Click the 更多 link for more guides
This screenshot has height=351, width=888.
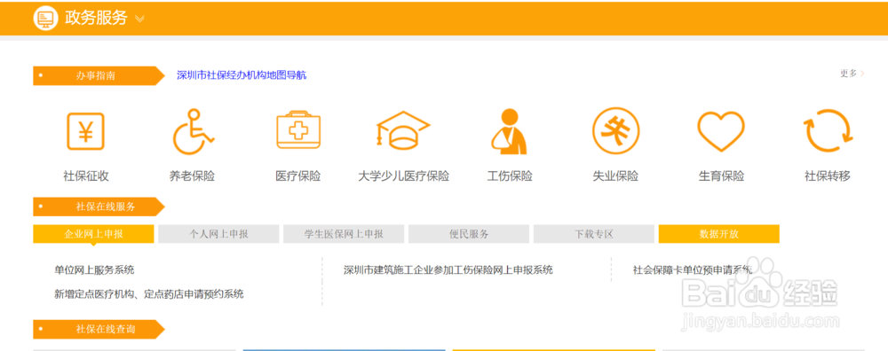(x=852, y=74)
